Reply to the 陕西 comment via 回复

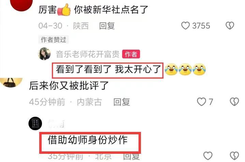click(107, 26)
